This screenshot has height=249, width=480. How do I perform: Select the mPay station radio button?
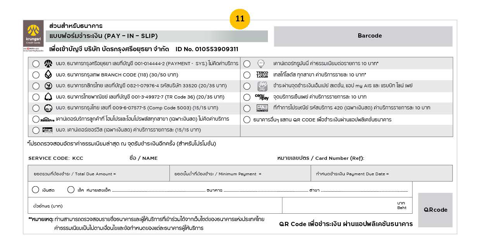click(247, 86)
